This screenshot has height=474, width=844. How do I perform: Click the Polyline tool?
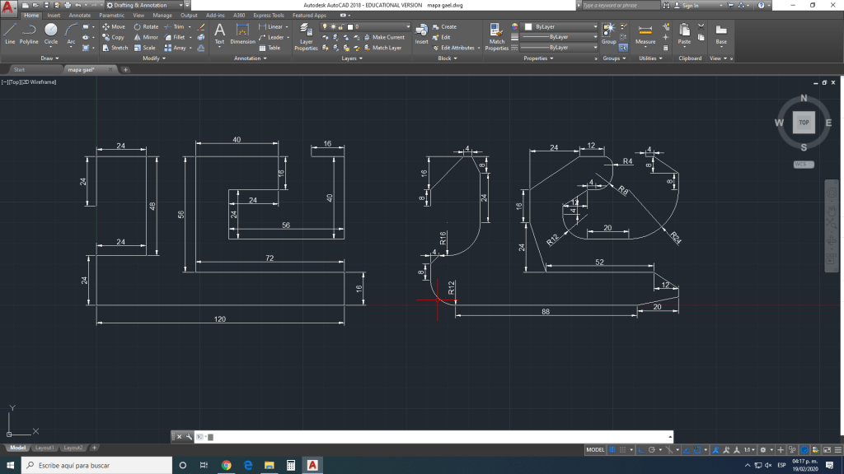[x=29, y=33]
